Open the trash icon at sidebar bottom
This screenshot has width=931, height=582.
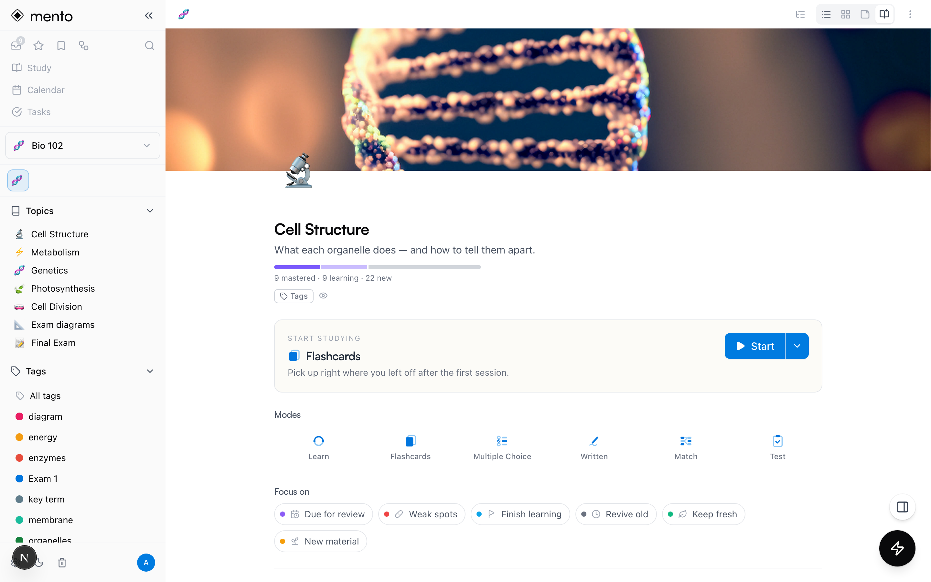pos(62,563)
